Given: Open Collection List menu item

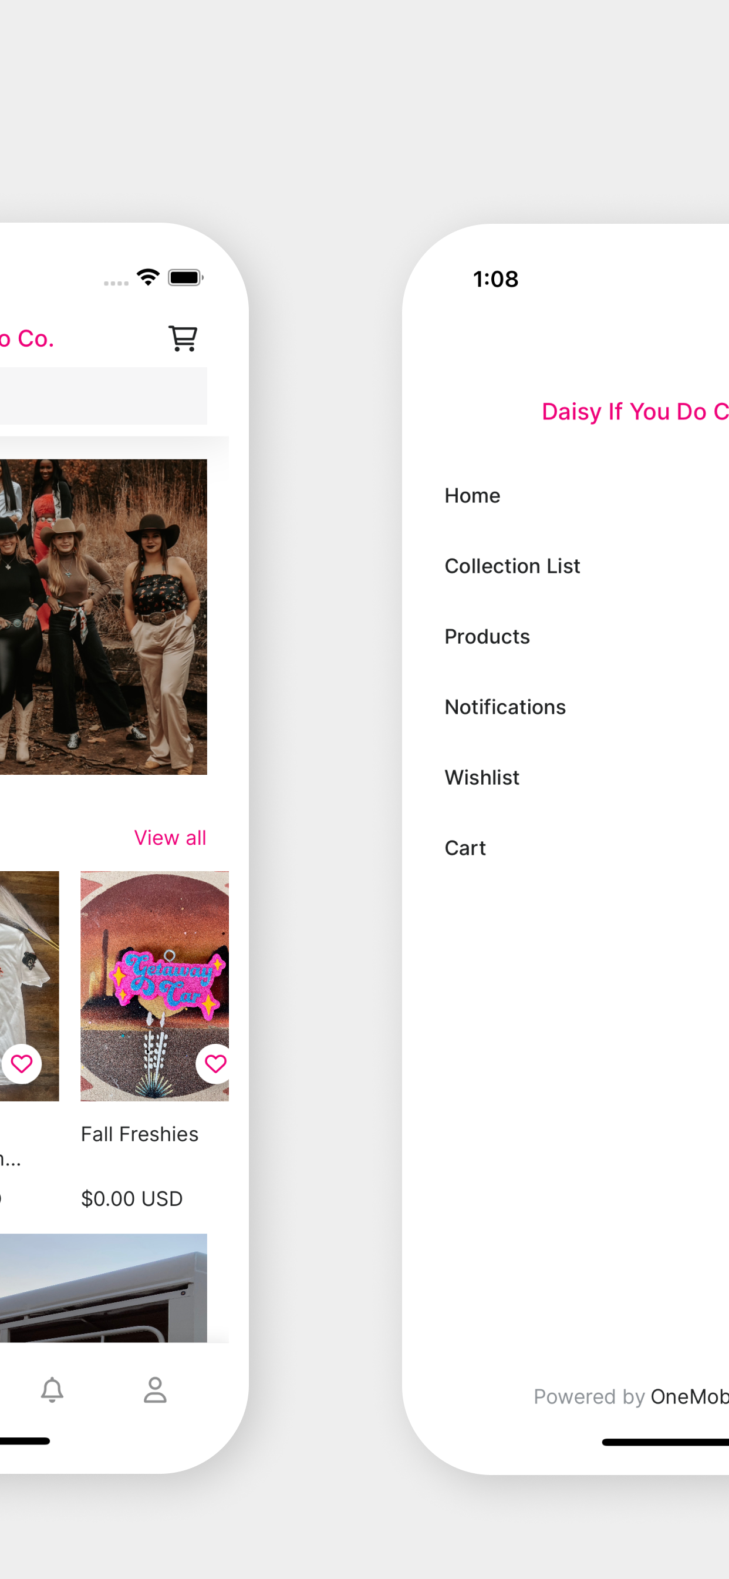Looking at the screenshot, I should (x=512, y=566).
